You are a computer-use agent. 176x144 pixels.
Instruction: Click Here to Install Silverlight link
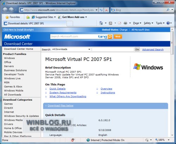[x=19, y=30]
